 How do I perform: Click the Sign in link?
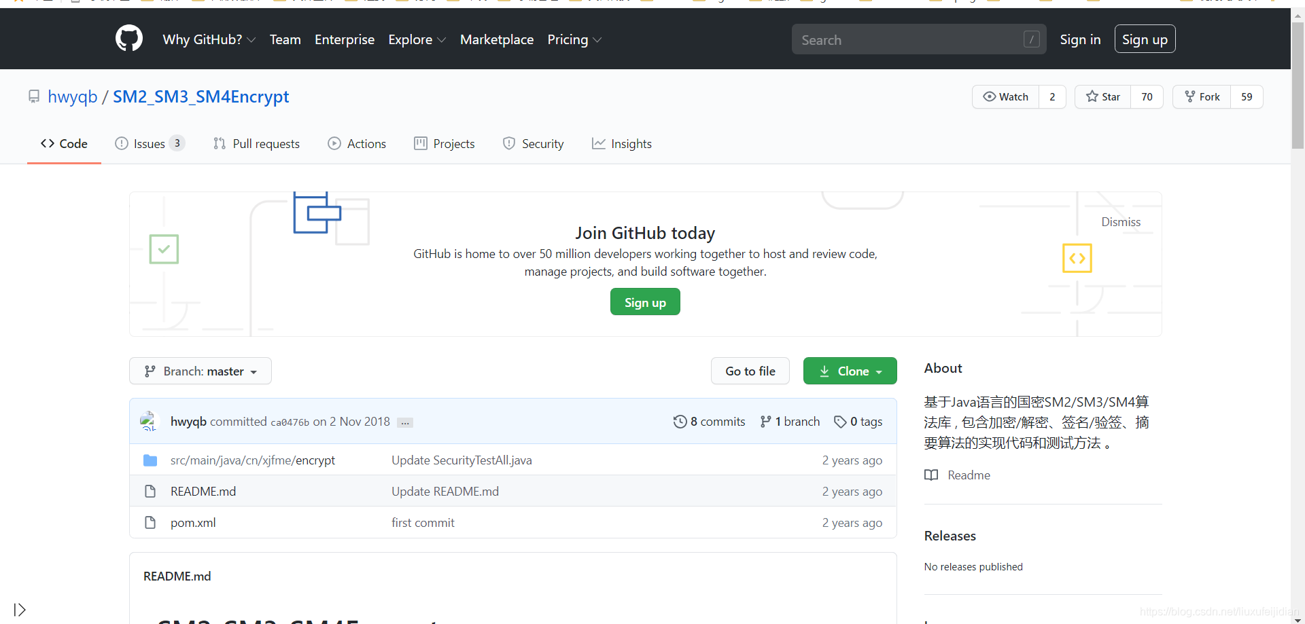pos(1080,39)
